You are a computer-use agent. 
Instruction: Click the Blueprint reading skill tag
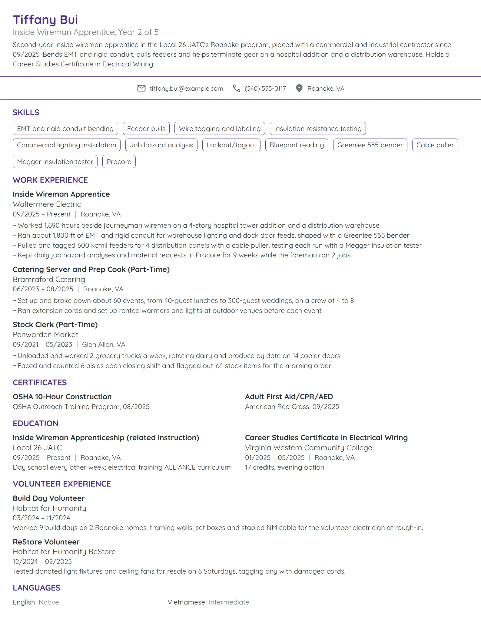[x=297, y=145]
